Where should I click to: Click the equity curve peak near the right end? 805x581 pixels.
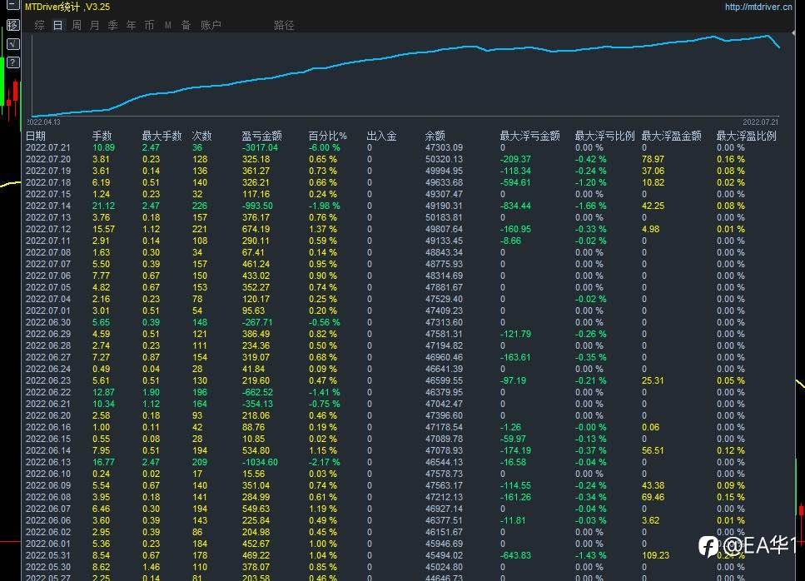pyautogui.click(x=768, y=36)
